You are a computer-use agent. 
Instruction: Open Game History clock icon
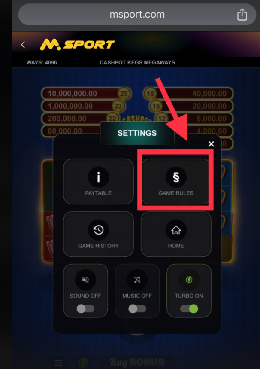click(x=98, y=230)
